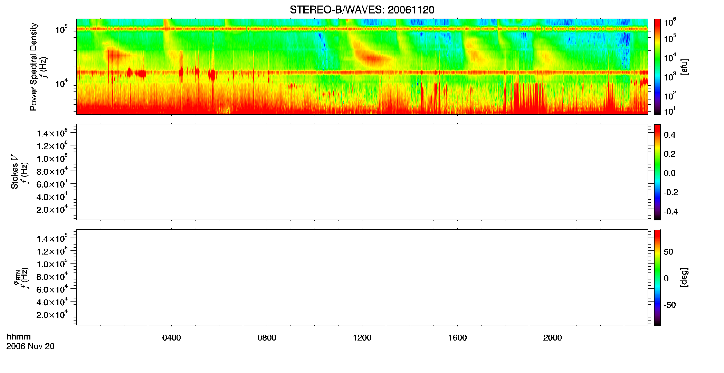Click the 1.4×10⁵ tick in Stokes panel
This screenshot has width=724, height=373.
click(x=52, y=133)
